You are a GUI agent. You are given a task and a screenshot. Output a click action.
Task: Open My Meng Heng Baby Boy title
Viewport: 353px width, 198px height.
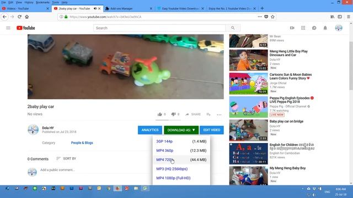287,168
